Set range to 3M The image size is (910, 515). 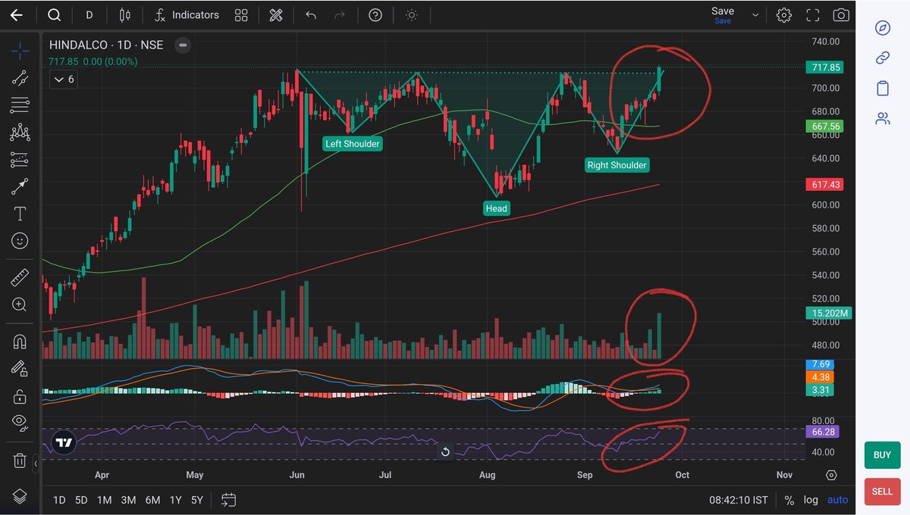pyautogui.click(x=128, y=500)
